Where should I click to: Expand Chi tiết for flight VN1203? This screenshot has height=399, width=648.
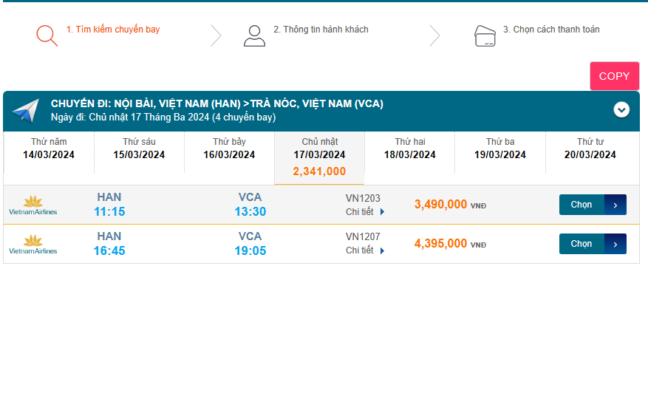[x=365, y=211]
